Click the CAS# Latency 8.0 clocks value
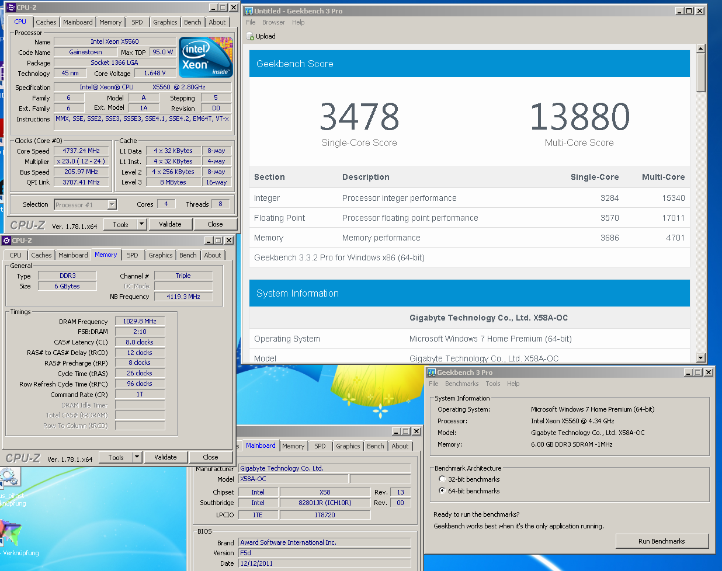This screenshot has width=722, height=571. tap(140, 342)
